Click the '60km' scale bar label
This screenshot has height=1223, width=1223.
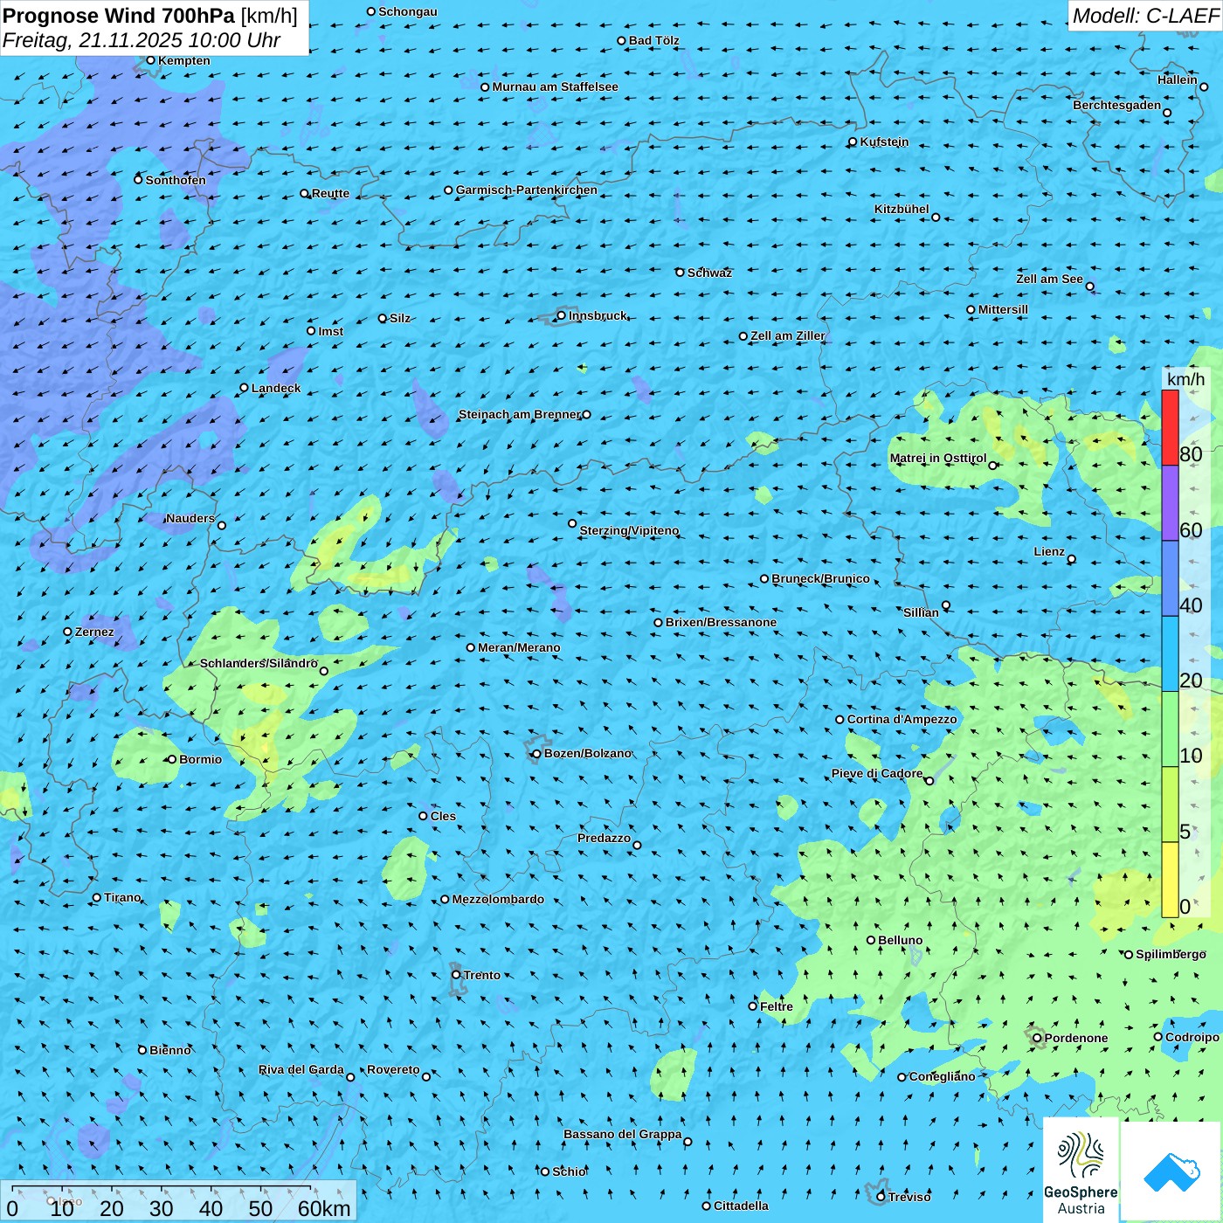point(324,1208)
